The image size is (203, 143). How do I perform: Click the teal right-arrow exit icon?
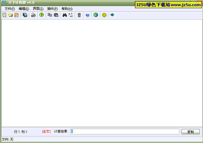112,15
